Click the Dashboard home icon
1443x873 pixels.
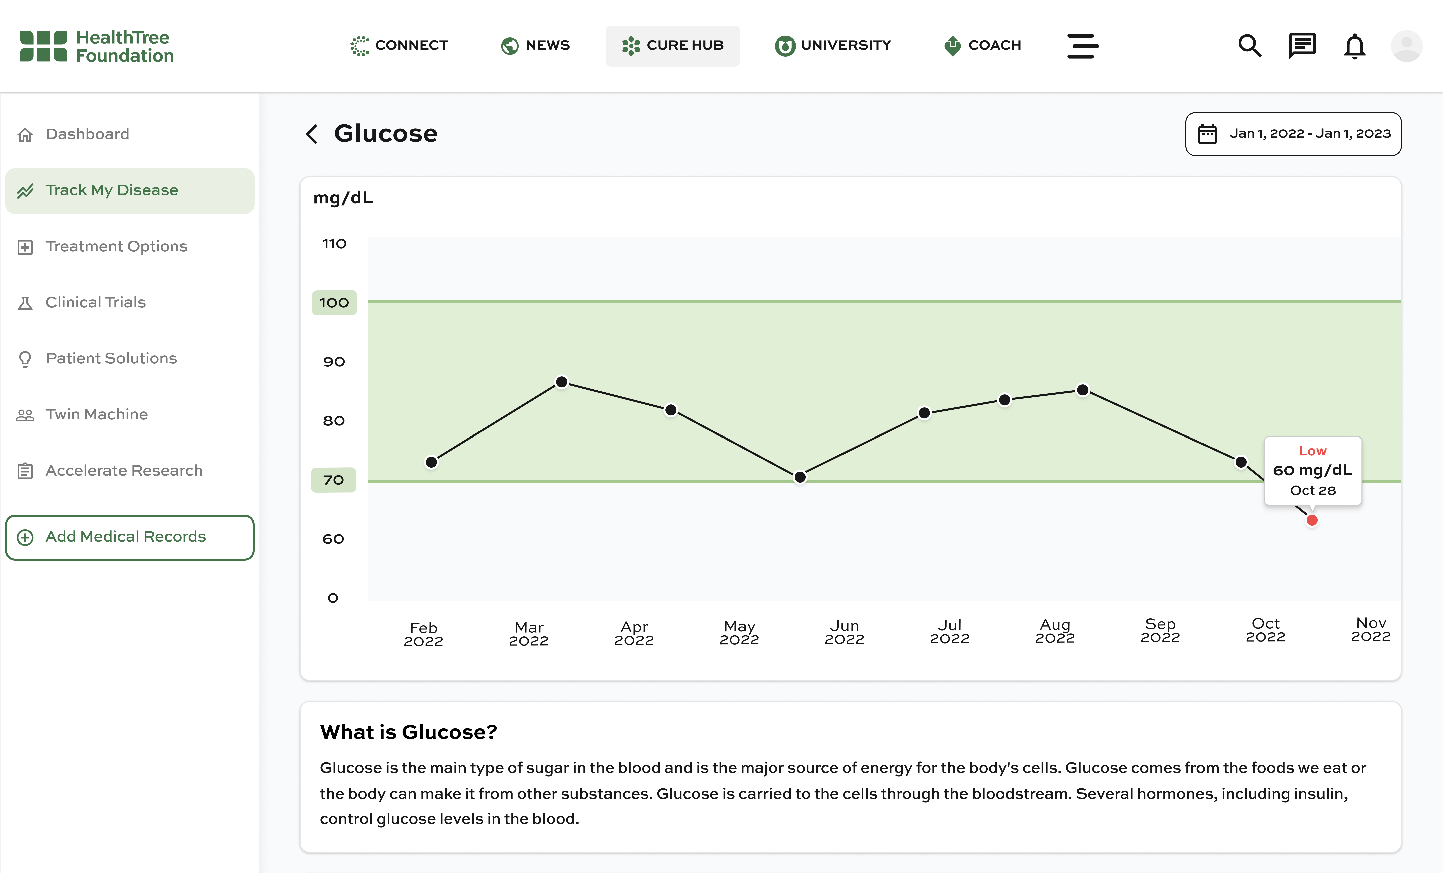(x=25, y=135)
